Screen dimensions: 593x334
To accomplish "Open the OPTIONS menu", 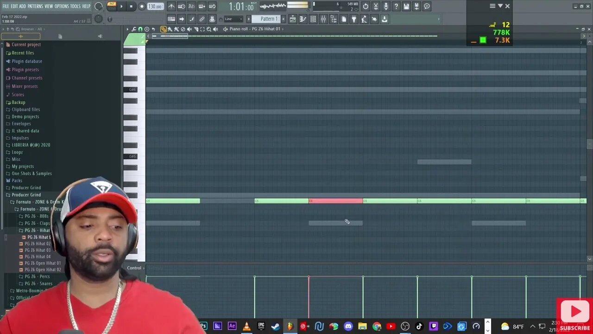I will tap(62, 6).
